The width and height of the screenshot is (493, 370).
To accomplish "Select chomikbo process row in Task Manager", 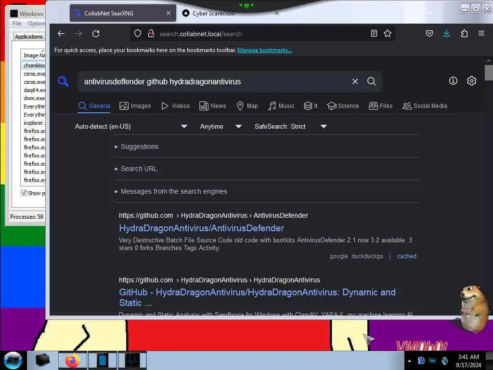I will (x=34, y=66).
